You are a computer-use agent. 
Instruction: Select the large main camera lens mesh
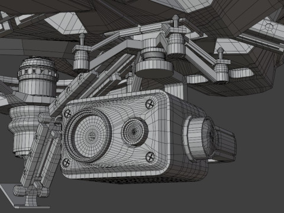click(88, 135)
